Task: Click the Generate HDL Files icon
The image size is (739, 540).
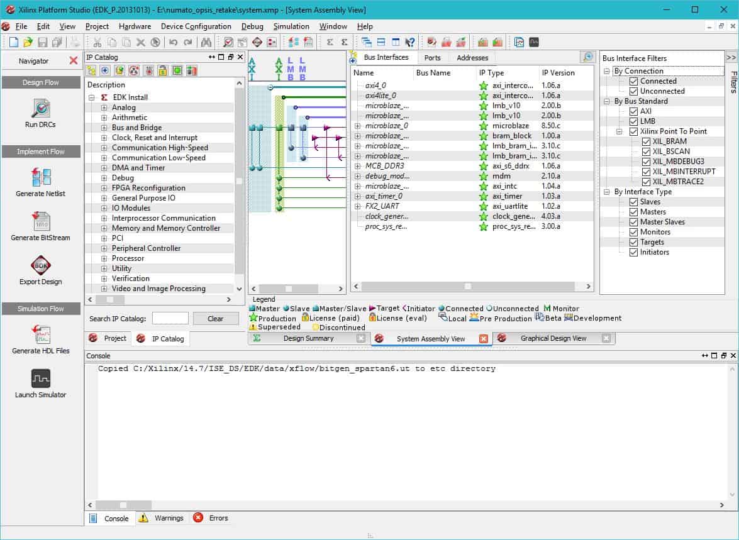Action: (x=40, y=335)
